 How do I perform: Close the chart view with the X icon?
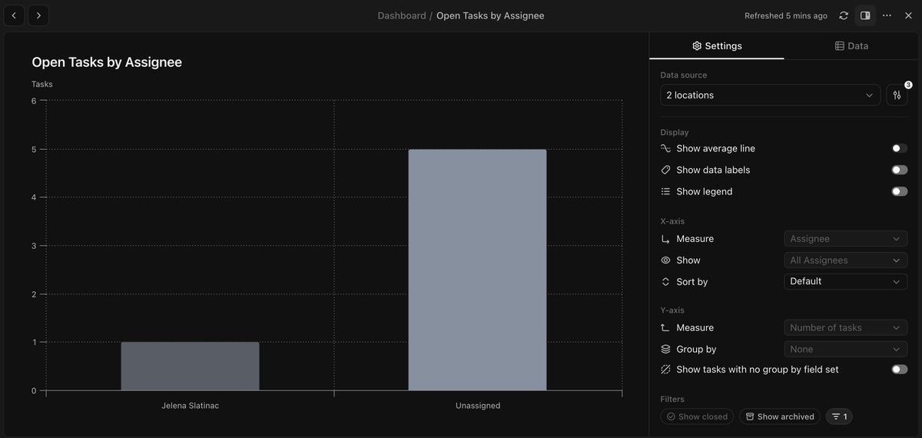[x=908, y=15]
